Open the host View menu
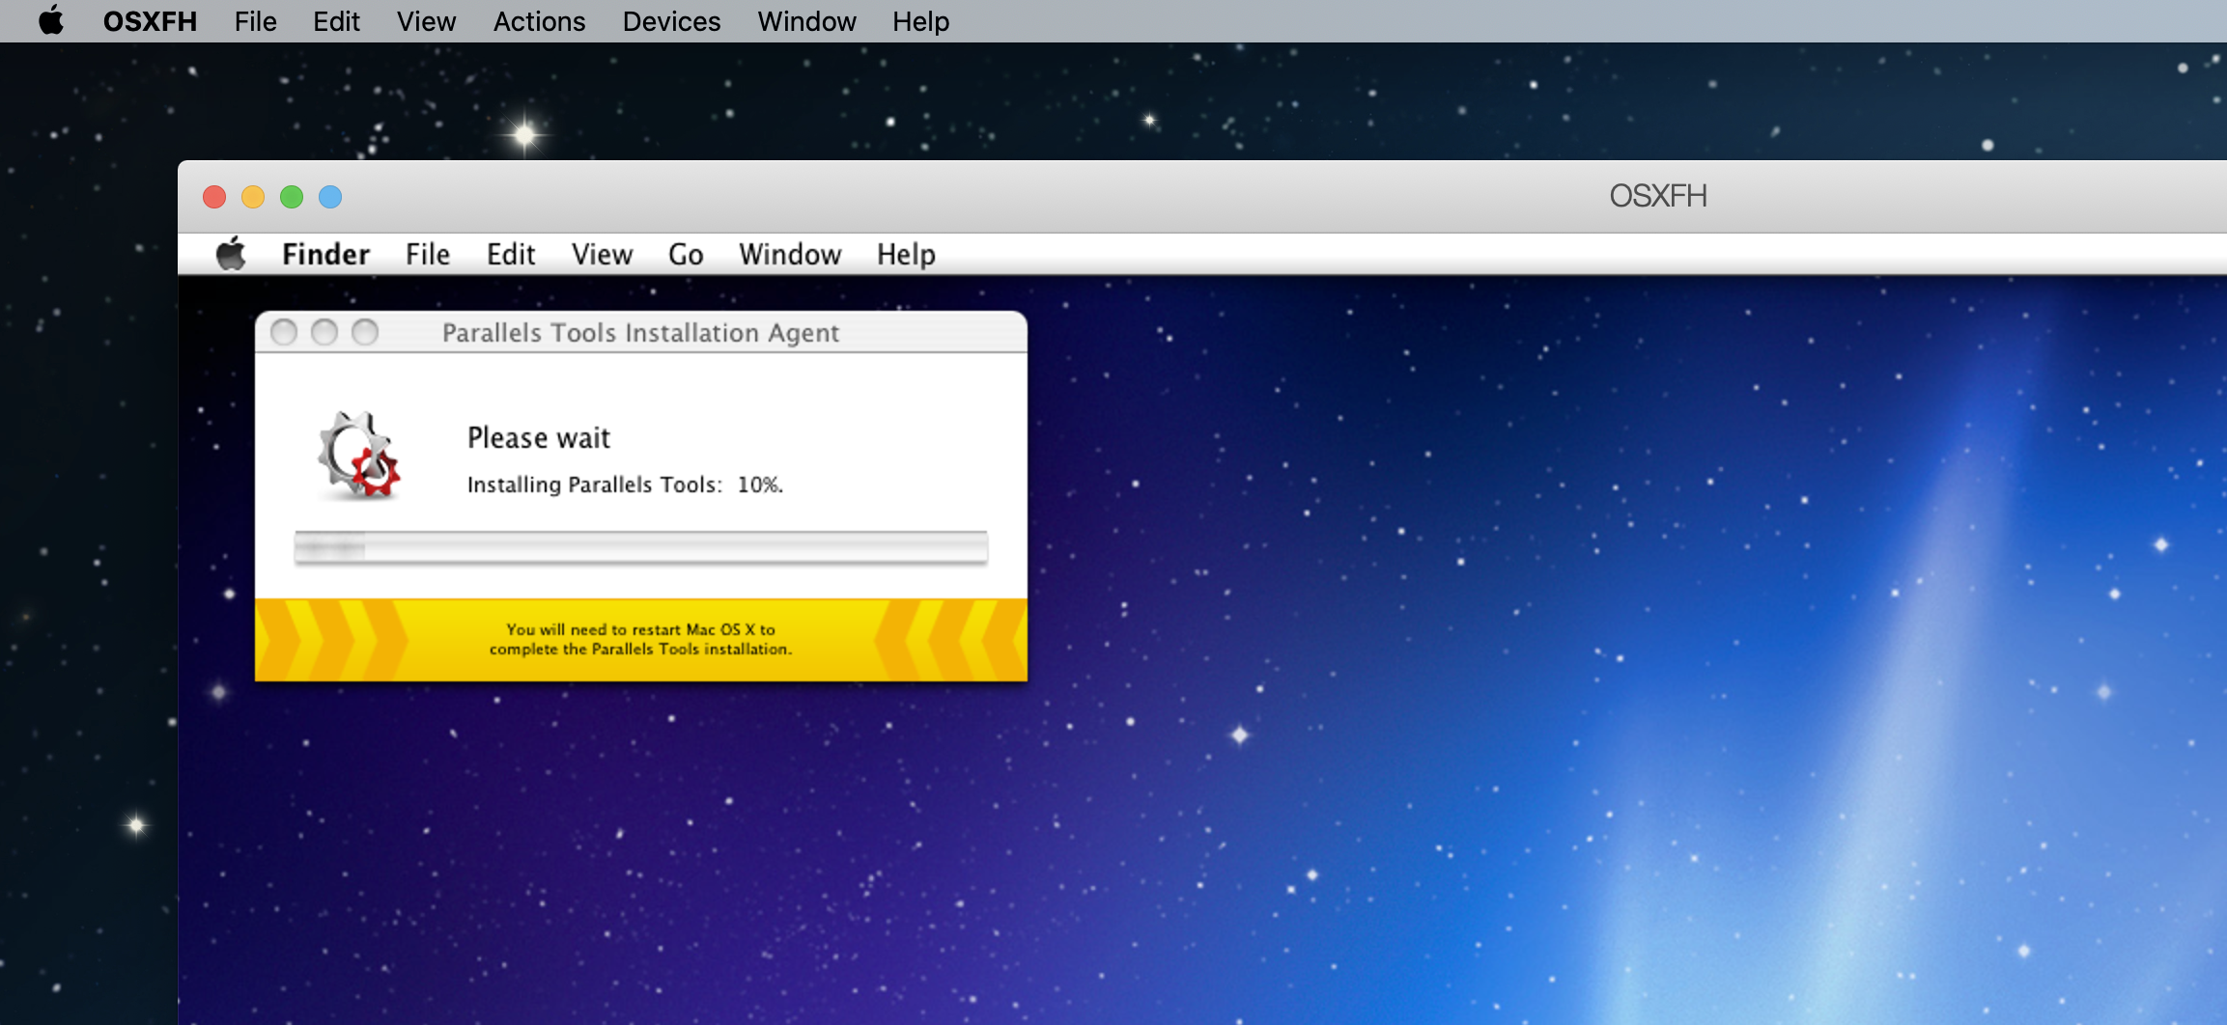This screenshot has height=1025, width=2227. pos(426,21)
